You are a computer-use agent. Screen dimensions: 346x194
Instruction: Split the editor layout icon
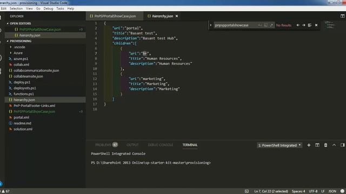(x=342, y=16)
